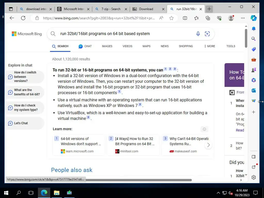This screenshot has width=264, height=198.
Task: Open the Windows Start menu
Action: 6,193
